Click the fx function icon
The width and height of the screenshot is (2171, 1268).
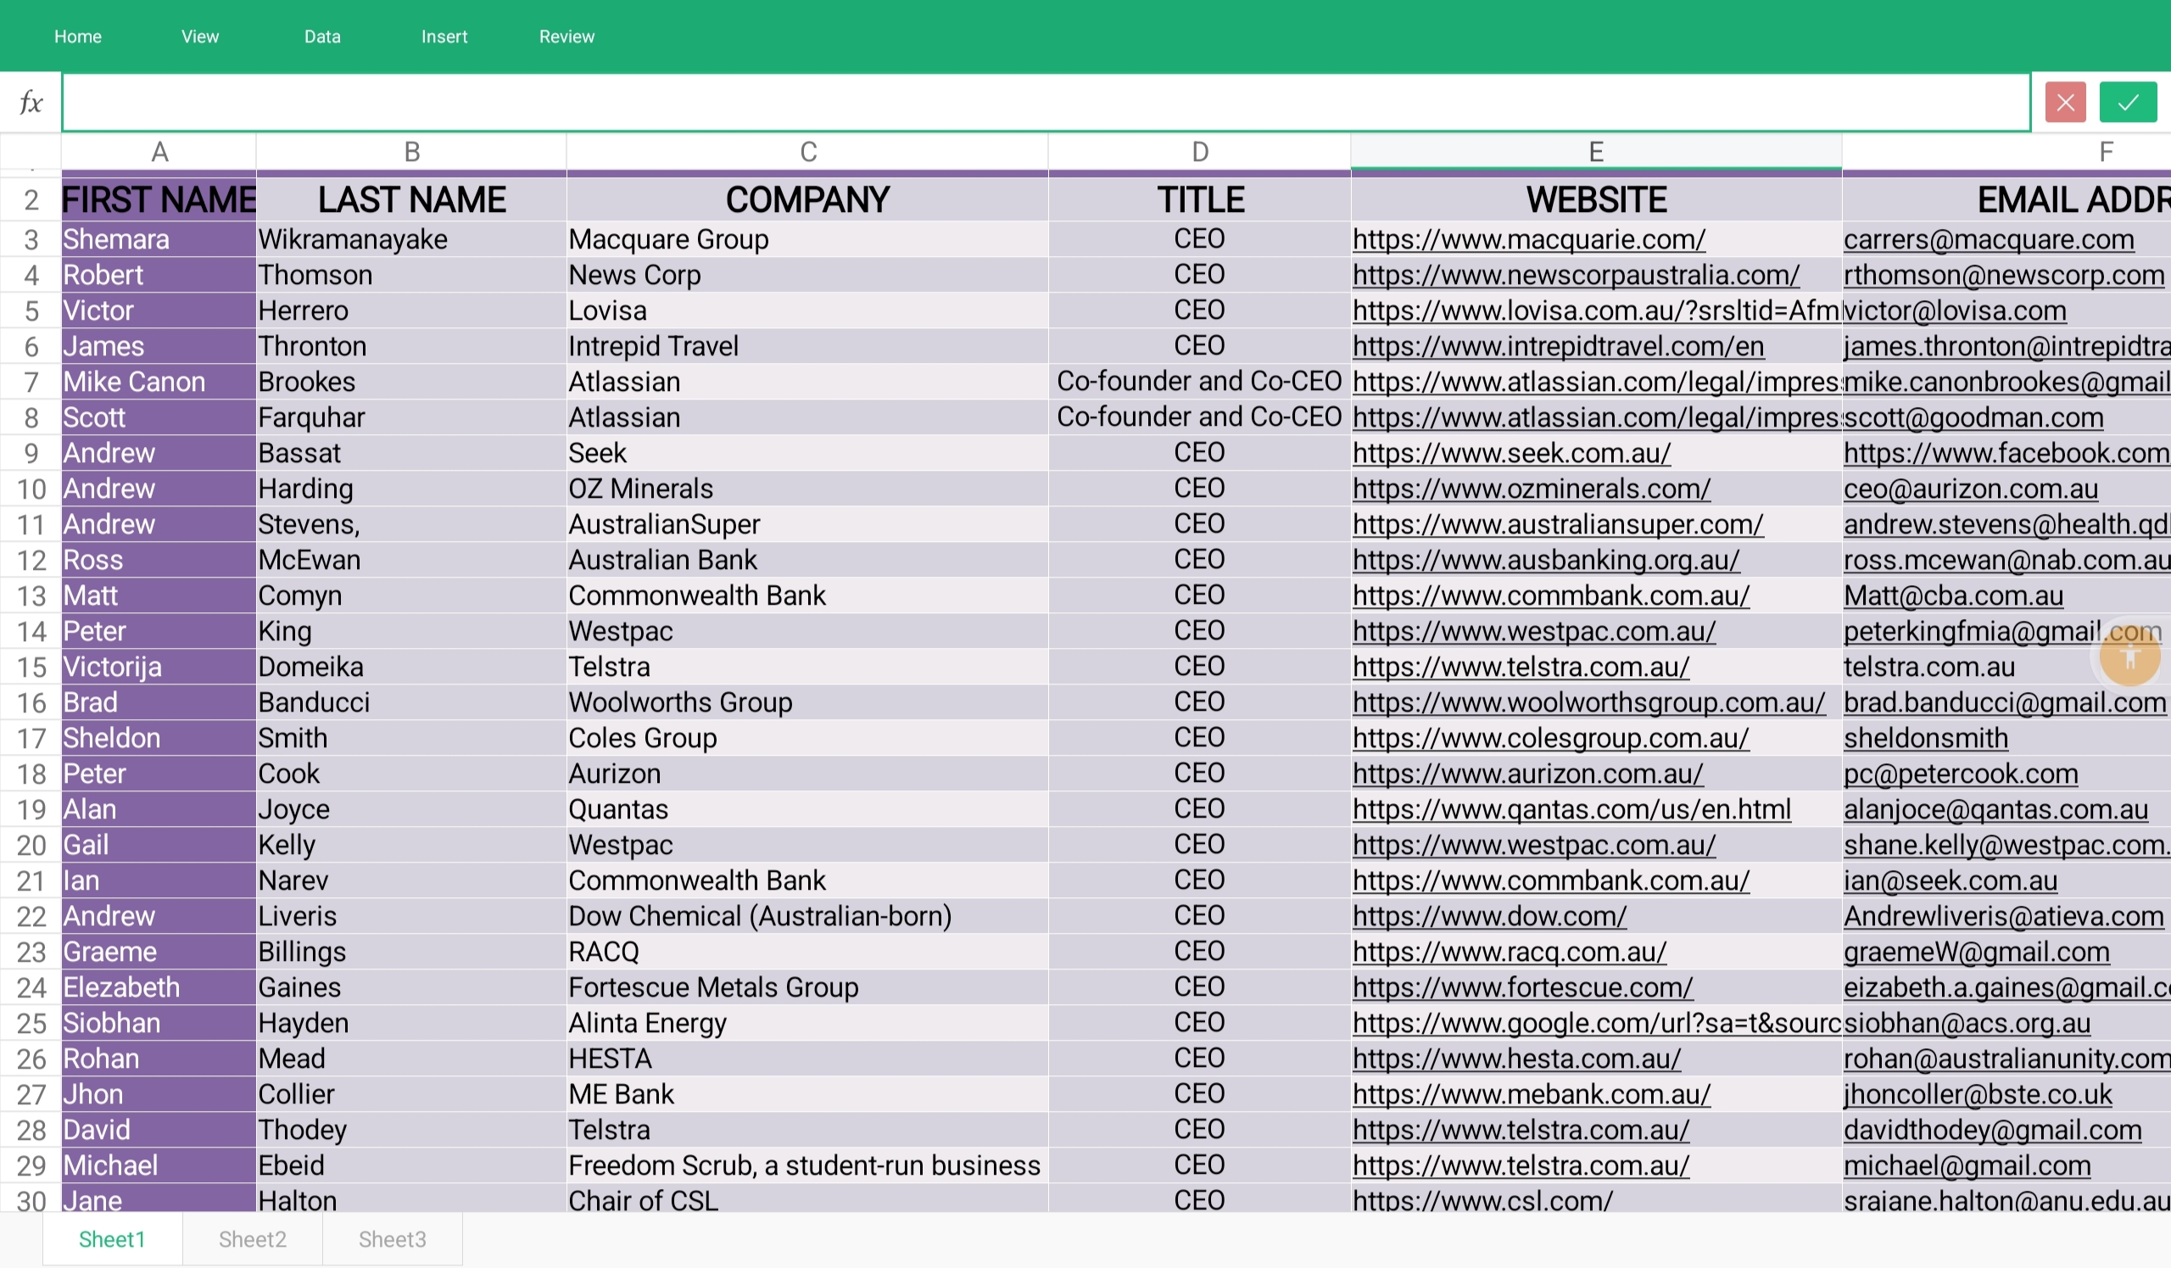pyautogui.click(x=31, y=103)
